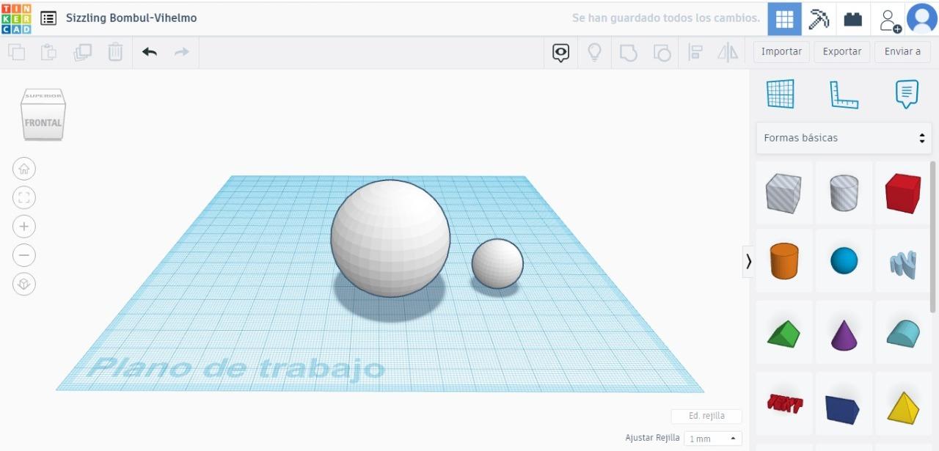Click the Tinkercad logo
Screen dimensions: 939x451
coord(16,18)
